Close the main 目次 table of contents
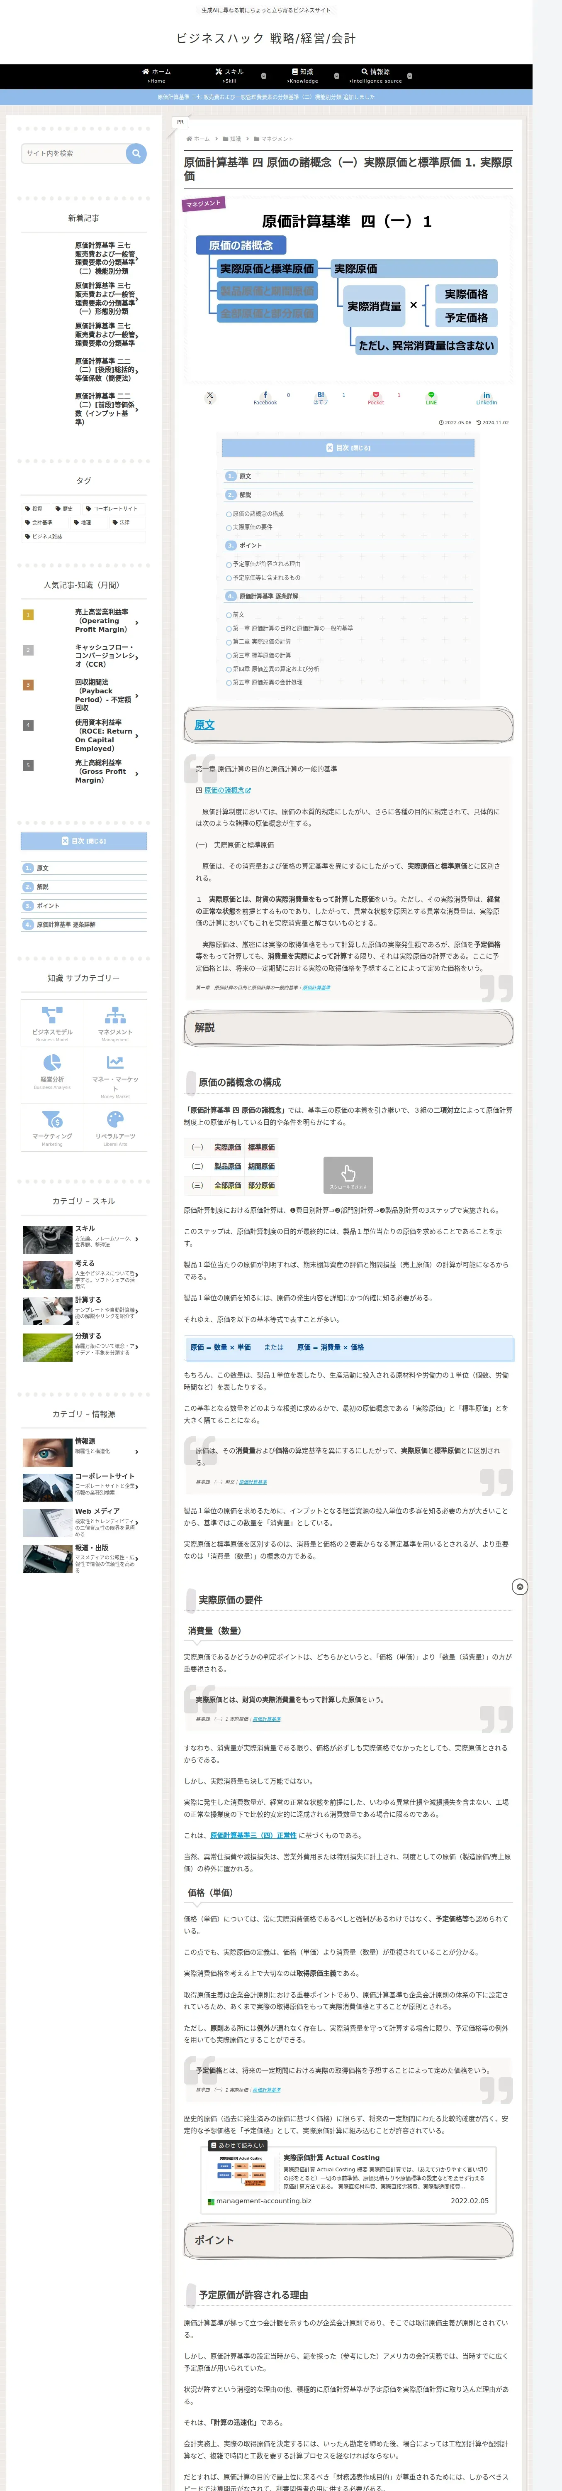Image resolution: width=562 pixels, height=2491 pixels. click(x=348, y=448)
